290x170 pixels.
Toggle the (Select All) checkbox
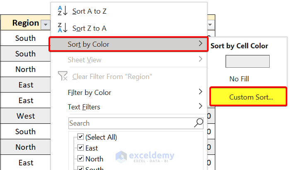(81, 137)
